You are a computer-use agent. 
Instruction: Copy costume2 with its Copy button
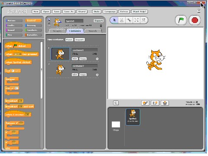click(x=83, y=75)
